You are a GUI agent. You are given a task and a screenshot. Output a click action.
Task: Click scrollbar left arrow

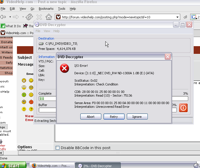[x=1, y=153]
